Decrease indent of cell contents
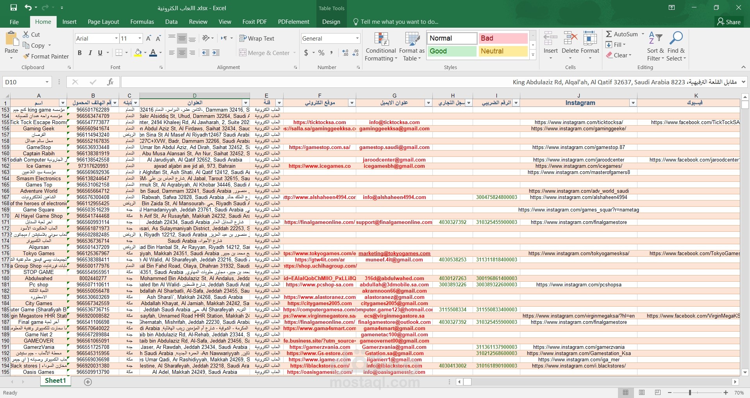750x398 pixels. (x=206, y=53)
